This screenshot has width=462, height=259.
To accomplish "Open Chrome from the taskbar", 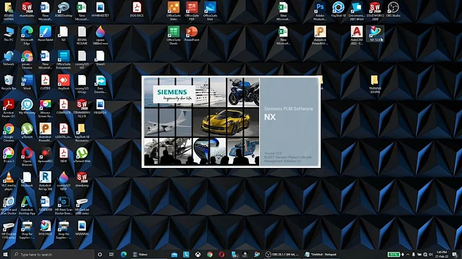I will (210, 255).
